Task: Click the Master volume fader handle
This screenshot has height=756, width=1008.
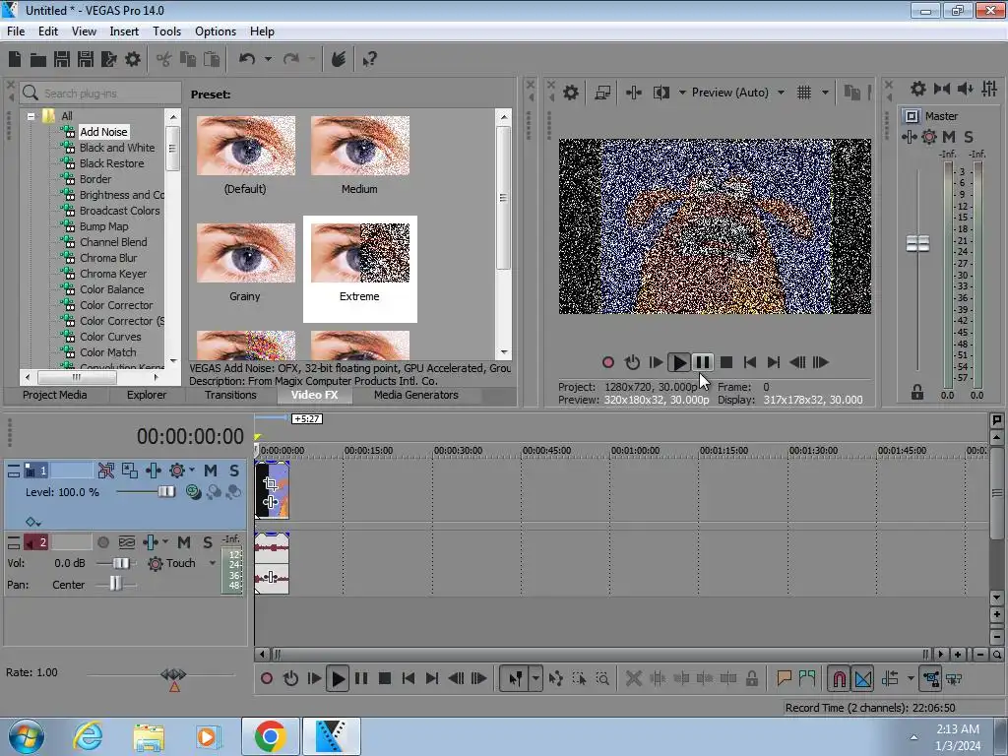Action: click(x=917, y=244)
